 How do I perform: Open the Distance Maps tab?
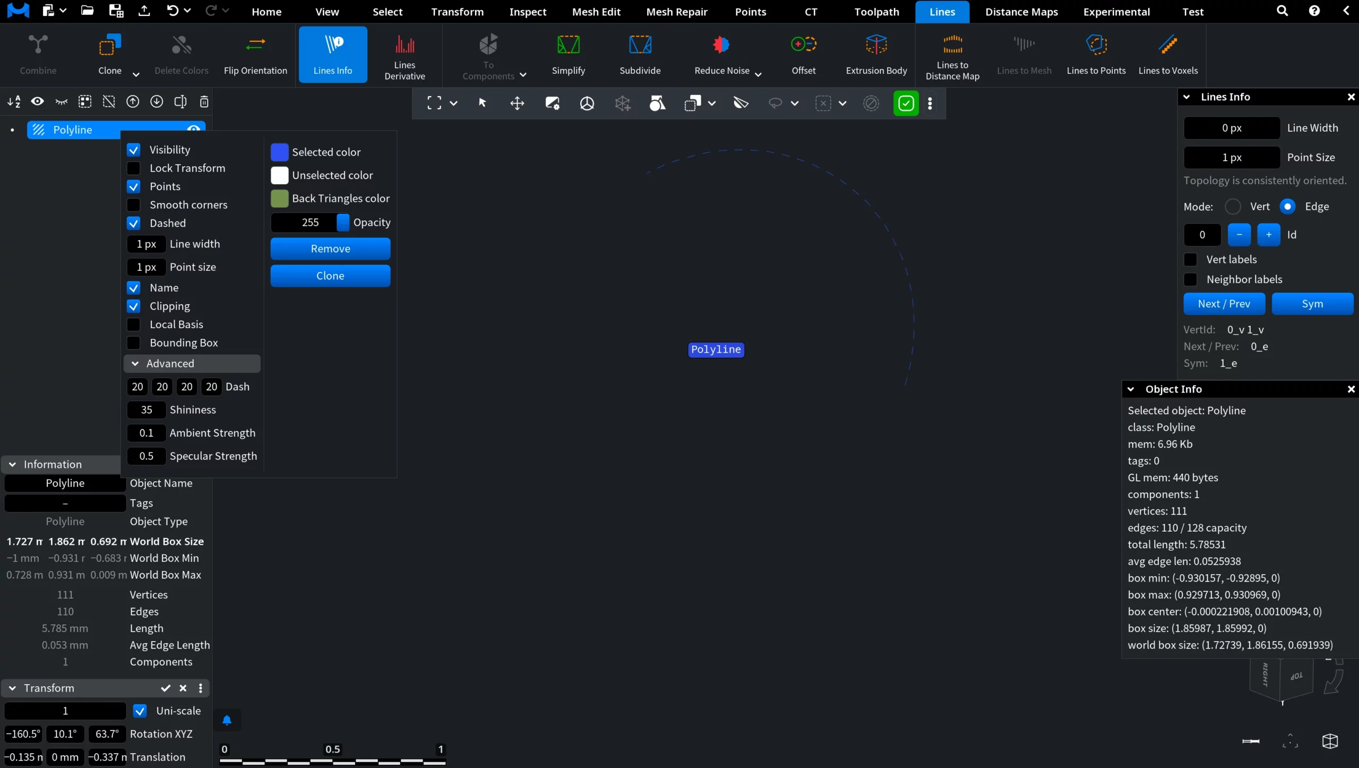click(1021, 12)
